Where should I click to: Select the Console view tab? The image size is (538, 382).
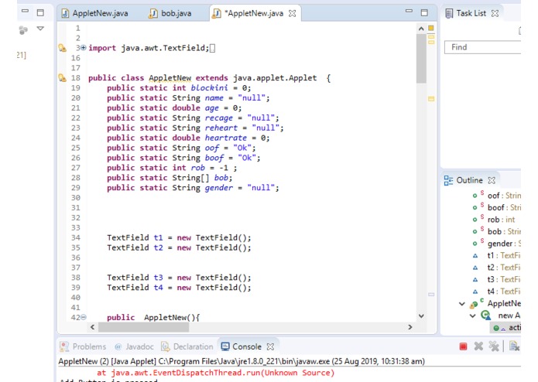(242, 346)
